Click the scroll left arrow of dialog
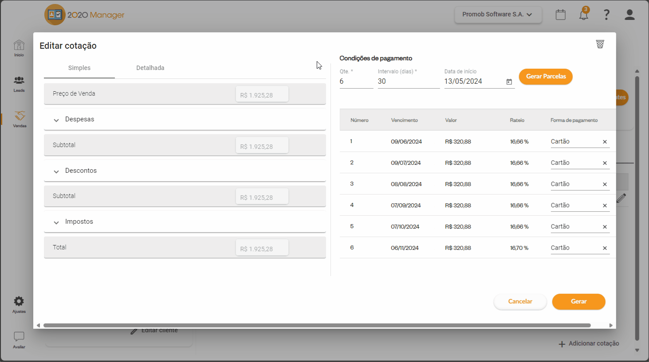 coord(38,325)
